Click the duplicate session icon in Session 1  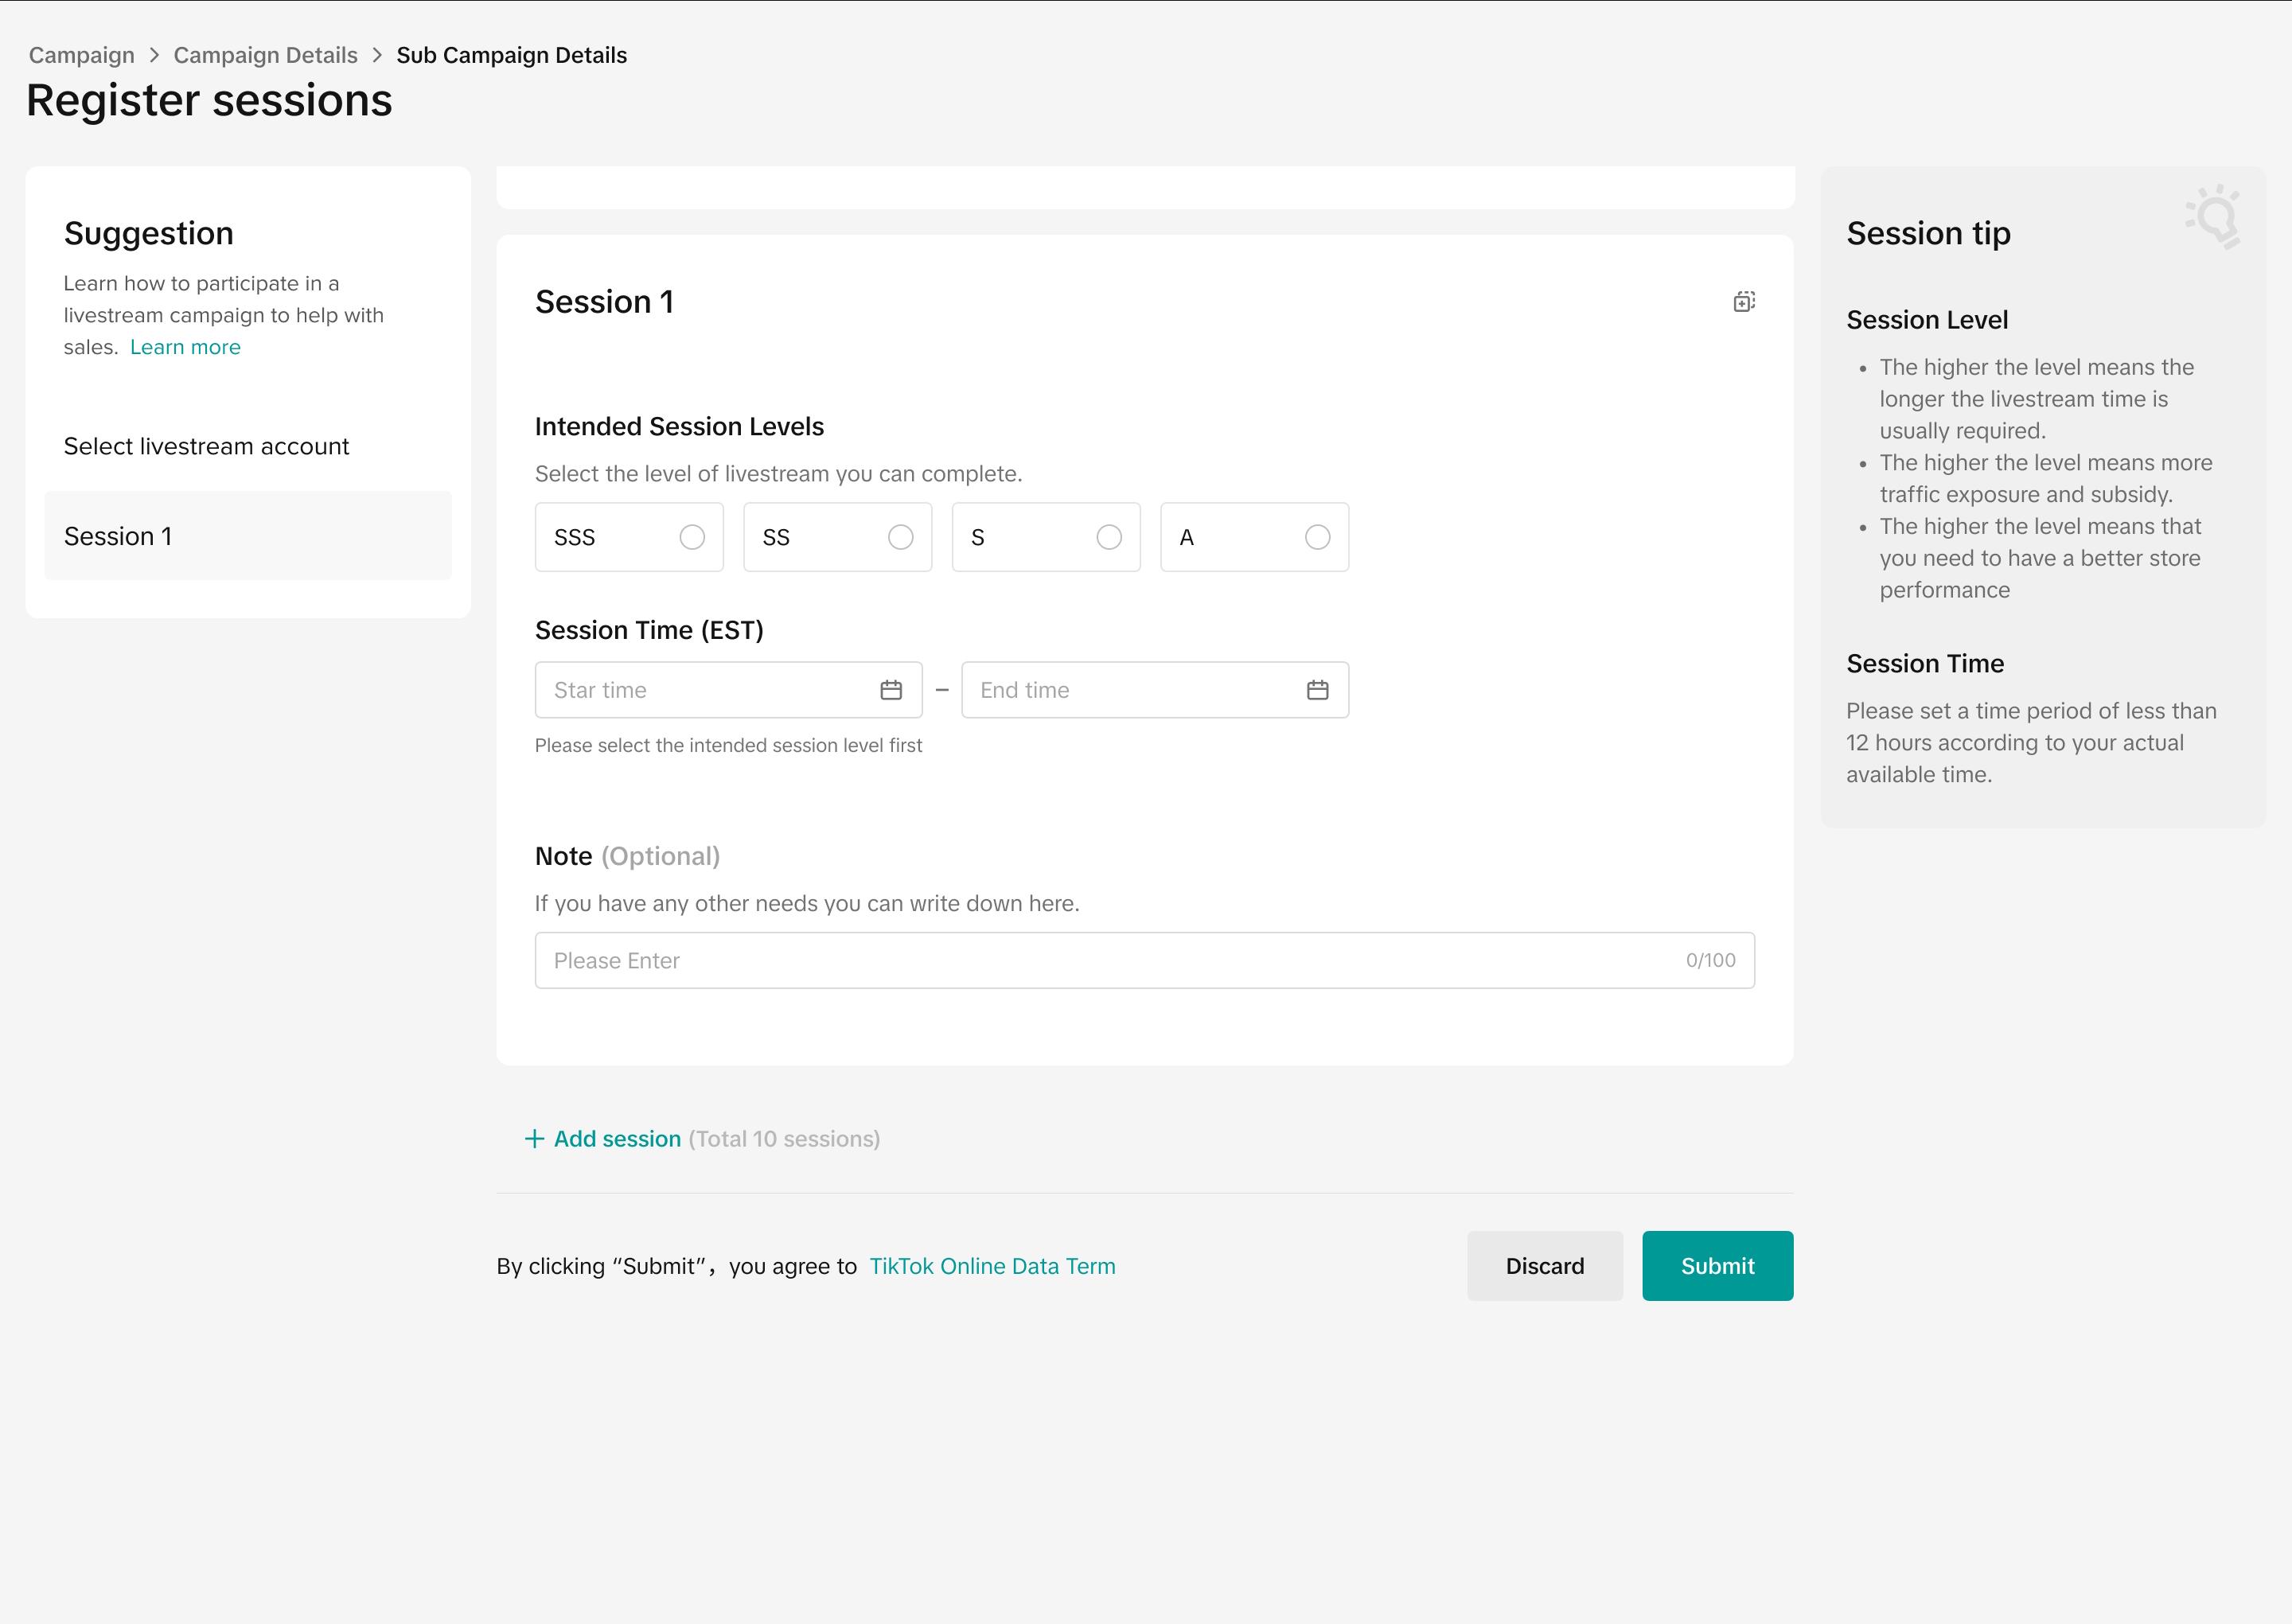point(1744,302)
